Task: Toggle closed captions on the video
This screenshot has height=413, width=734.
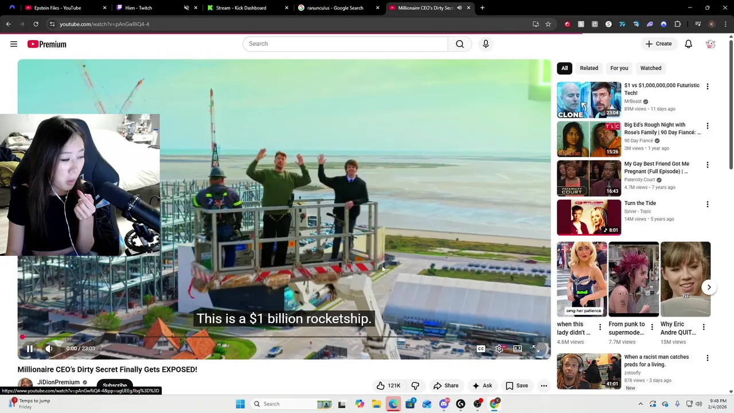Action: [481, 349]
